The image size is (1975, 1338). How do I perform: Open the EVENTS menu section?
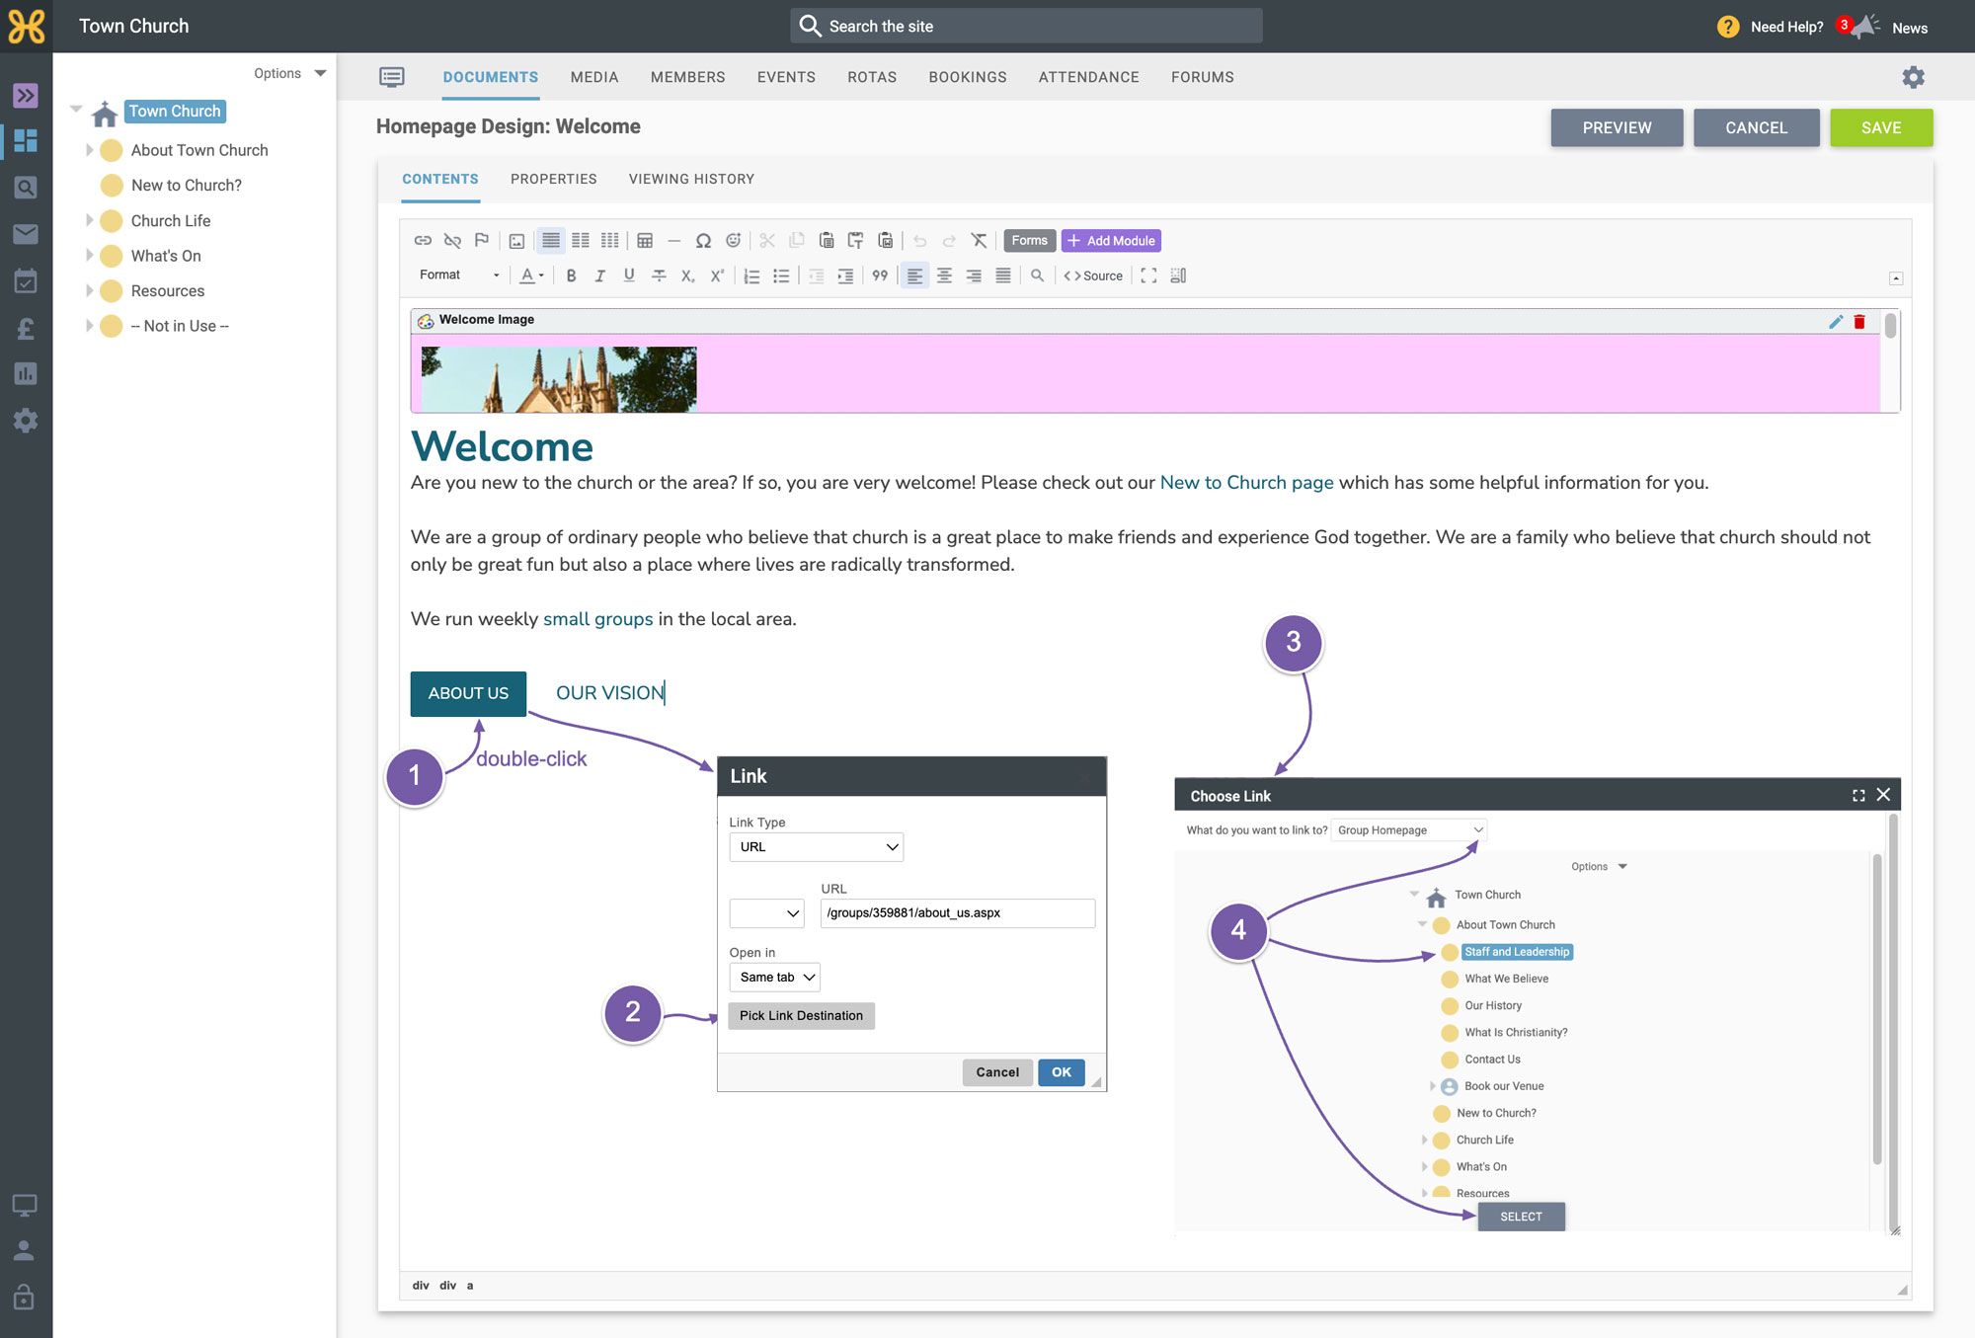786,77
